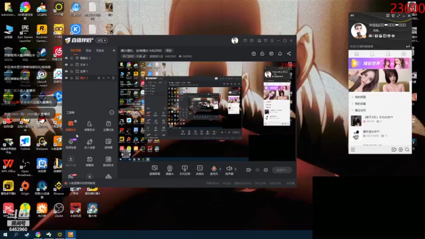Toggle visibility of 摄像头 2 layer
The height and width of the screenshot is (239, 425).
(x=66, y=58)
